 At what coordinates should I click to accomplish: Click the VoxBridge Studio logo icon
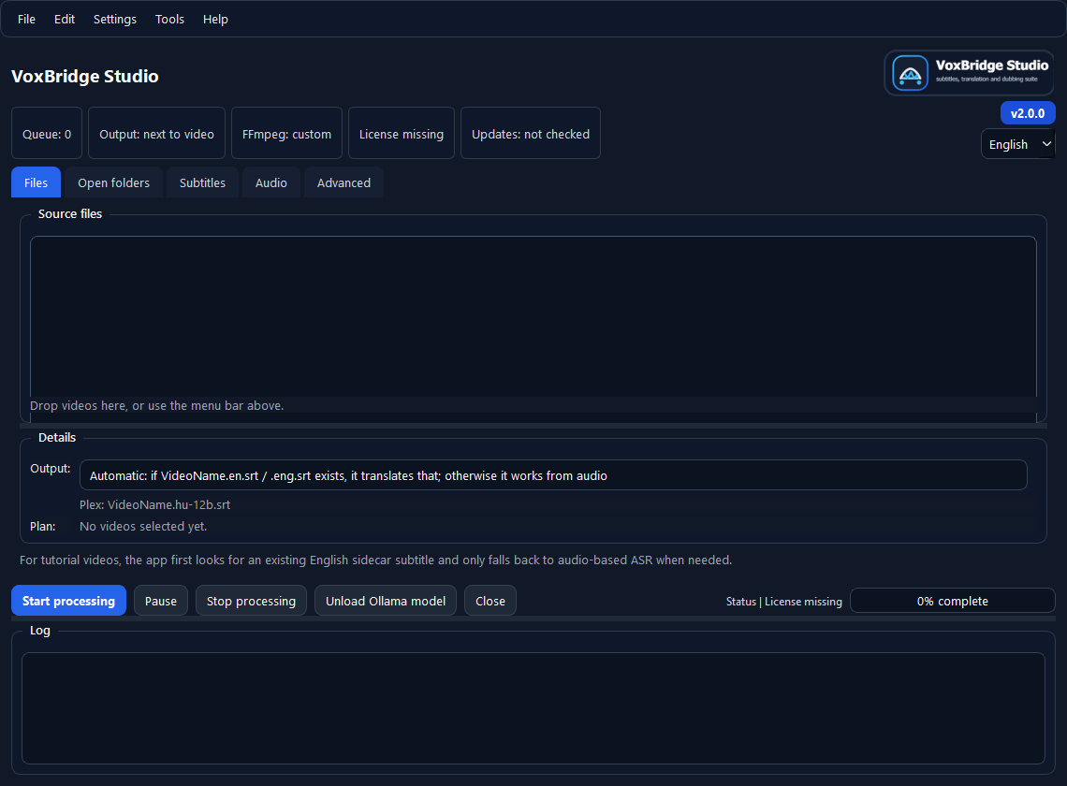[x=908, y=72]
